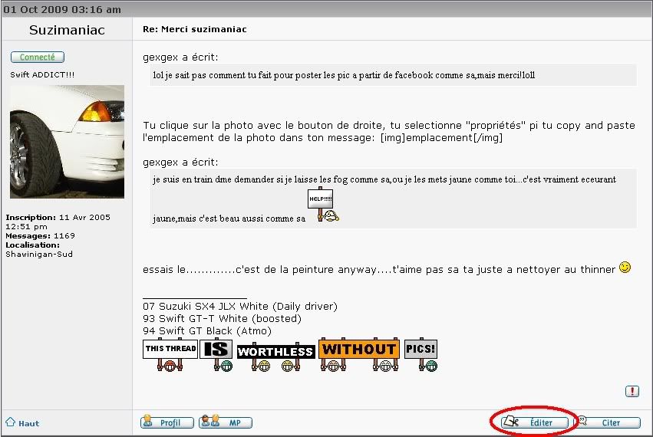Click the red exclamation report icon

pyautogui.click(x=632, y=391)
